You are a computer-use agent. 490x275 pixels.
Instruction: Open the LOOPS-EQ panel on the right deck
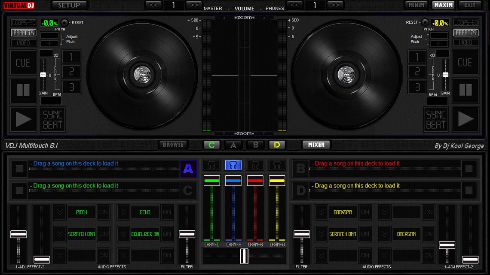click(466, 22)
